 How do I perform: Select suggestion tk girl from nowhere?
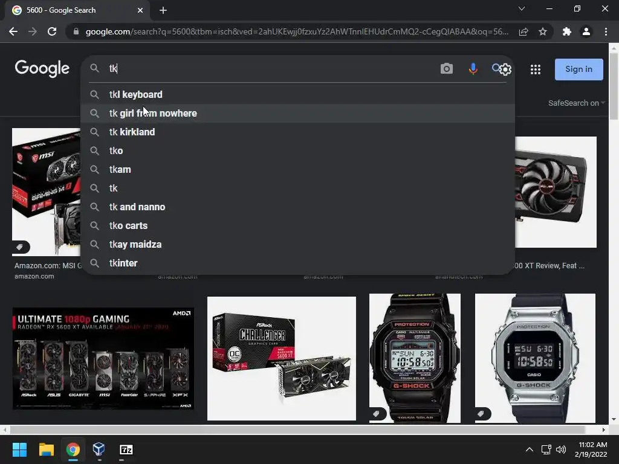(x=297, y=113)
